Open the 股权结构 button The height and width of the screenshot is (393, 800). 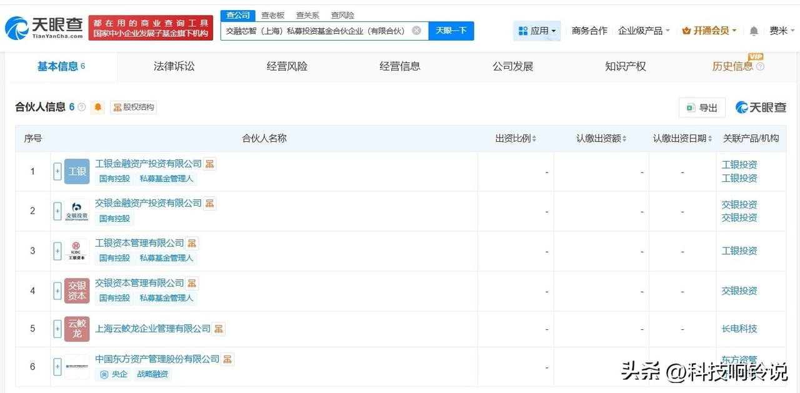click(133, 107)
